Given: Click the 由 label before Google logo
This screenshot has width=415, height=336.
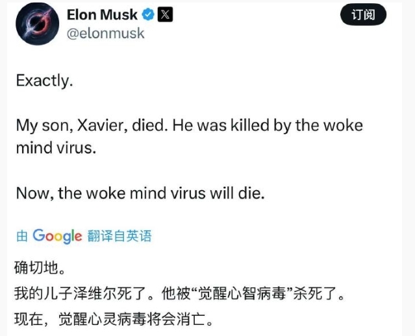Looking at the screenshot, I should tap(21, 237).
